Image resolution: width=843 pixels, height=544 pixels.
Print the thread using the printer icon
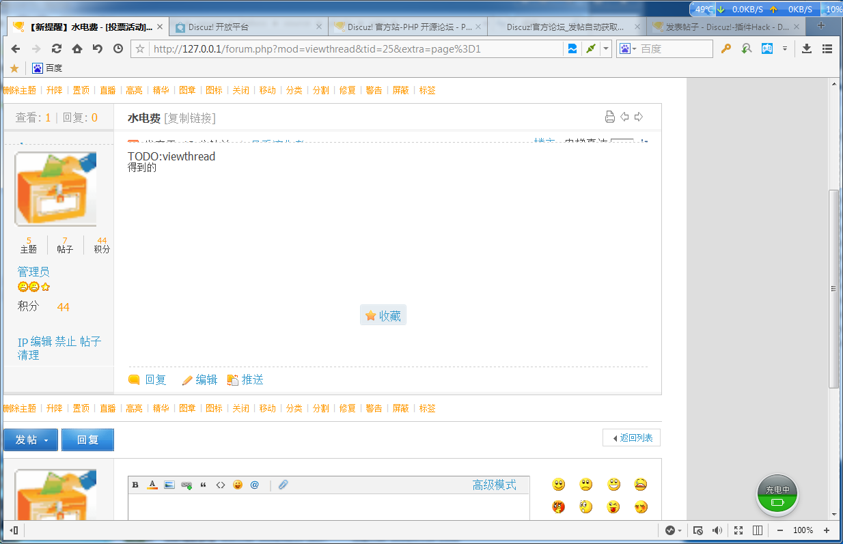pyautogui.click(x=609, y=117)
